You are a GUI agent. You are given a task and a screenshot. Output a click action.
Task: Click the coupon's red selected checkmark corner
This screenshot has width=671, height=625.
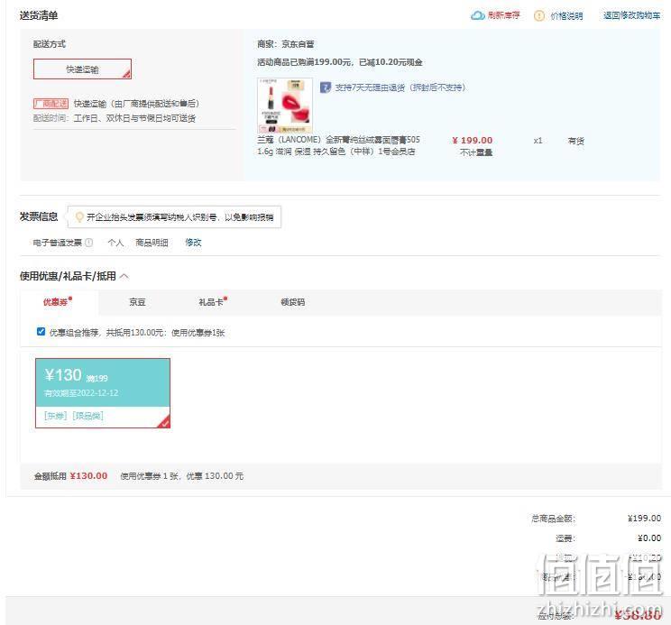pos(164,422)
